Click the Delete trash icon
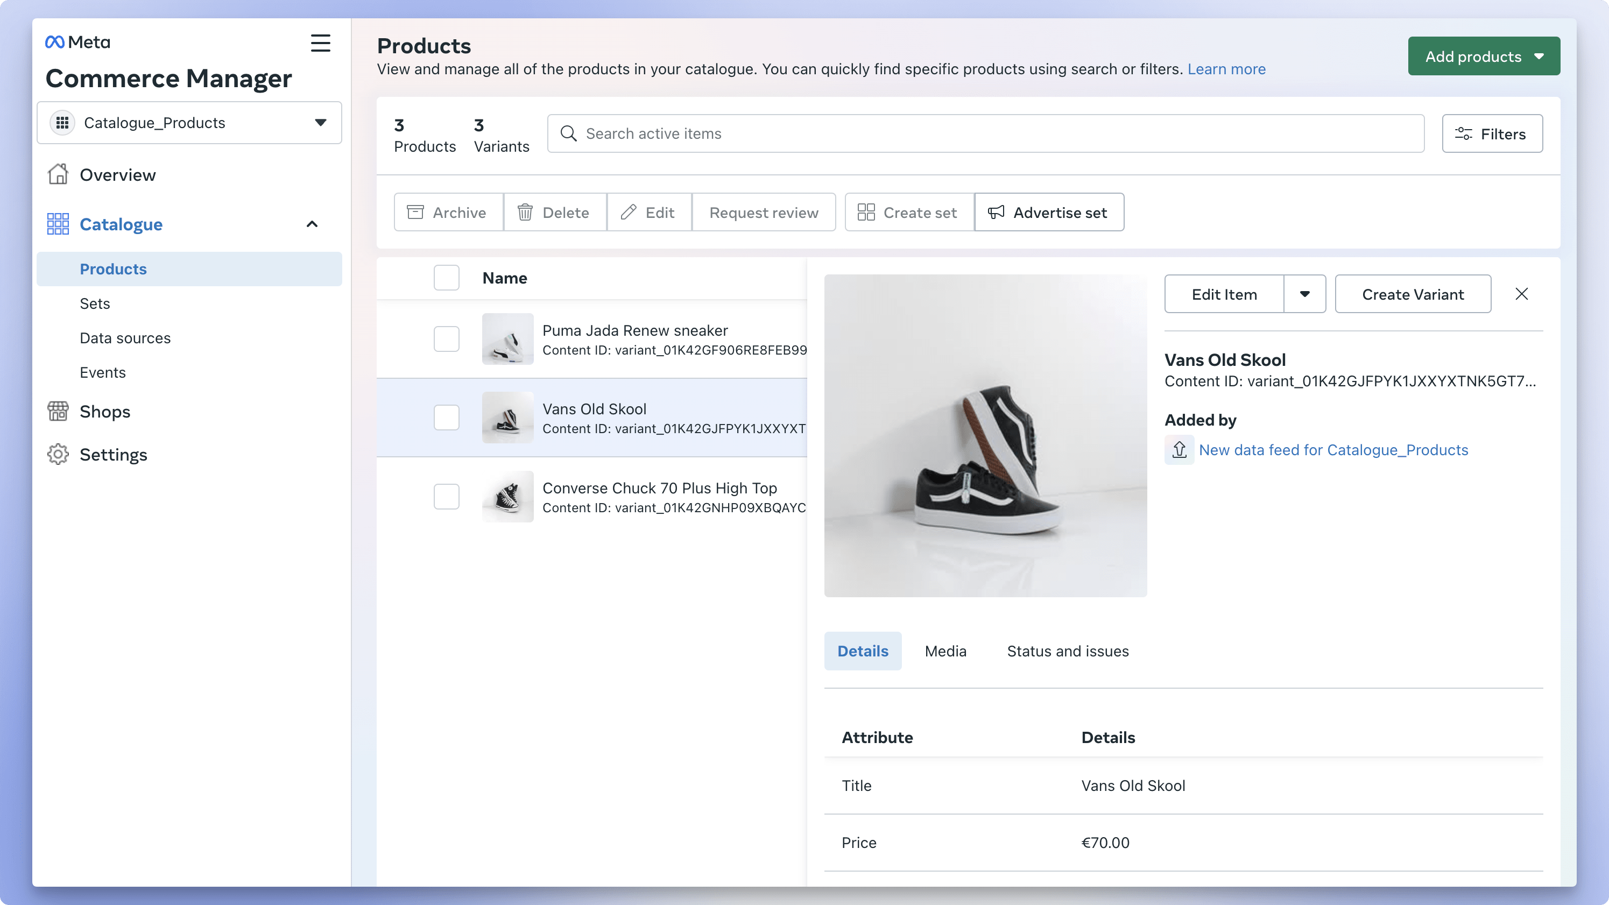1609x905 pixels. tap(525, 212)
